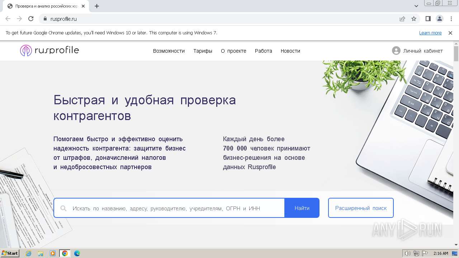Click the heading Быстрая и удобная проверка контрагентов
The height and width of the screenshot is (258, 459).
tap(145, 107)
